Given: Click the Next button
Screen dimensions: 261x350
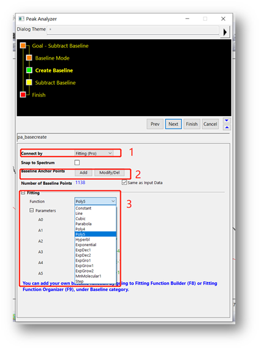Looking at the screenshot, I should pos(173,124).
